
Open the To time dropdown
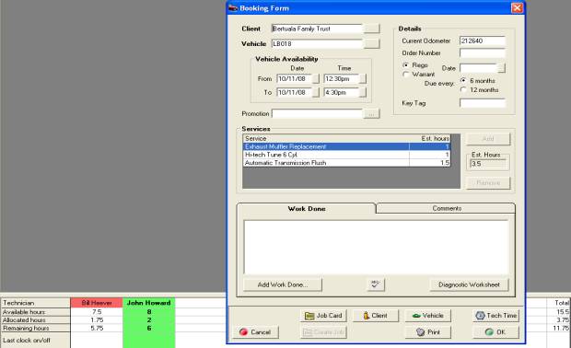pos(363,92)
